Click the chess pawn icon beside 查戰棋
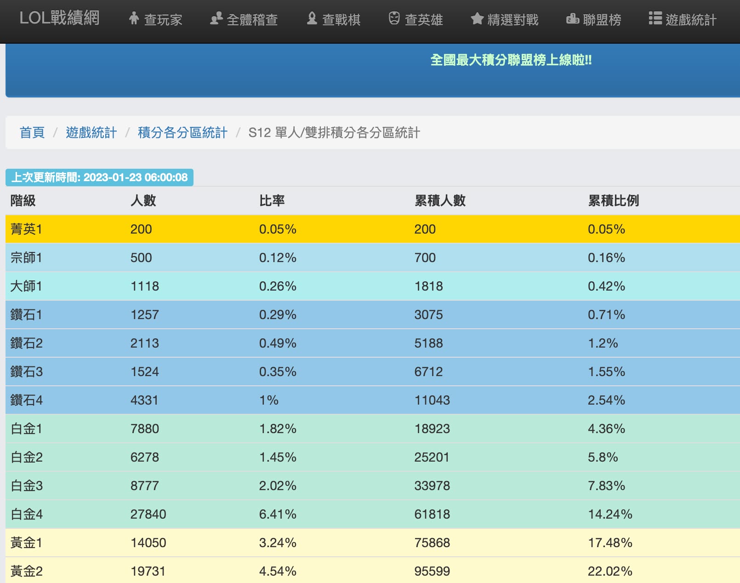This screenshot has height=583, width=740. point(312,18)
